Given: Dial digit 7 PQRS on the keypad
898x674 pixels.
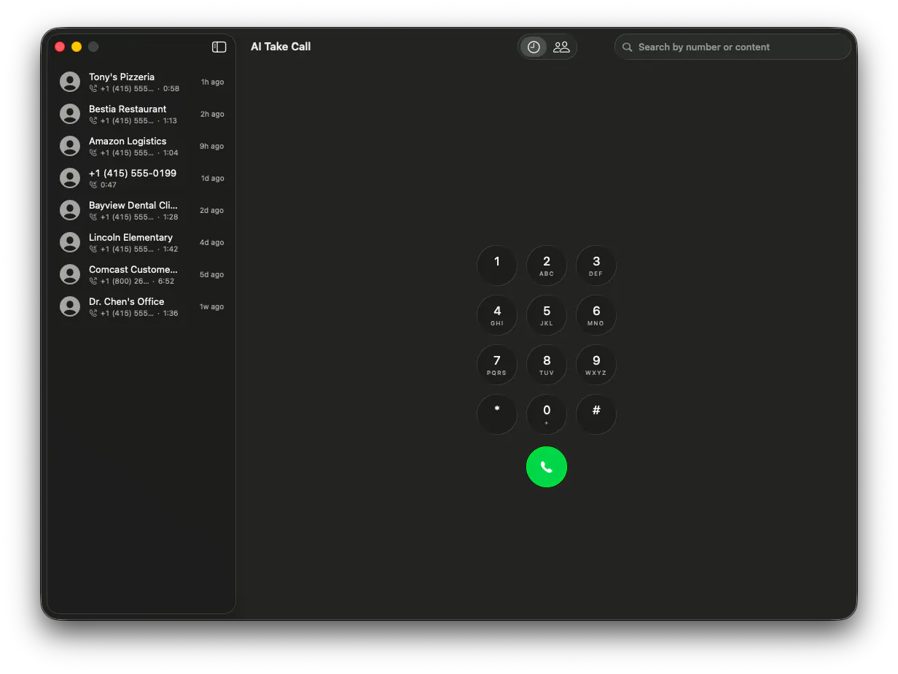Looking at the screenshot, I should click(x=497, y=365).
